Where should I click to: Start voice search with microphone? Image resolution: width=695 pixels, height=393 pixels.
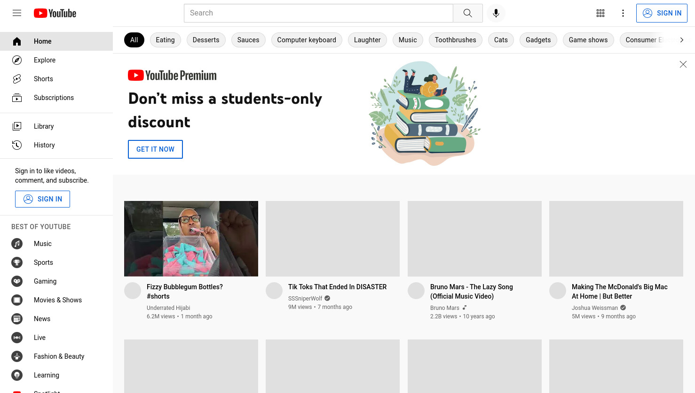pos(496,13)
